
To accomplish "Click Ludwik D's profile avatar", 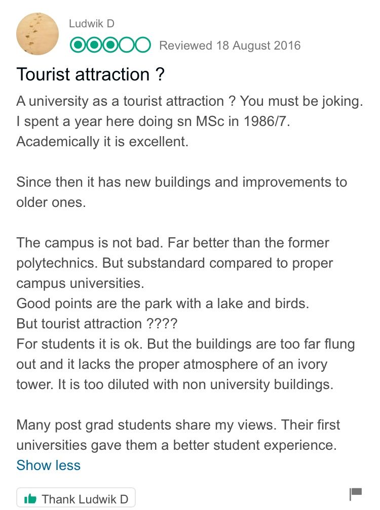I will [x=37, y=34].
